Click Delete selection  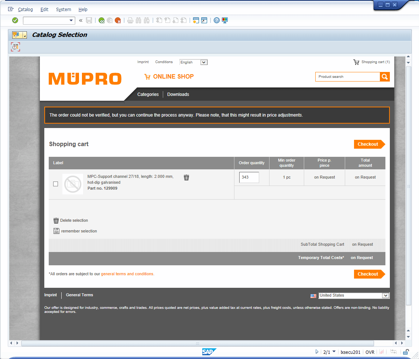[71, 221]
